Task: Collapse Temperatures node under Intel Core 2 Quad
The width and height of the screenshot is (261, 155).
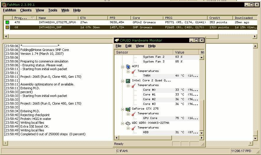Action: coord(128,86)
